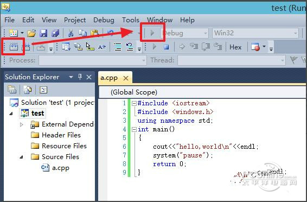Open the Text Editor toolbar options arrow

(x=139, y=49)
